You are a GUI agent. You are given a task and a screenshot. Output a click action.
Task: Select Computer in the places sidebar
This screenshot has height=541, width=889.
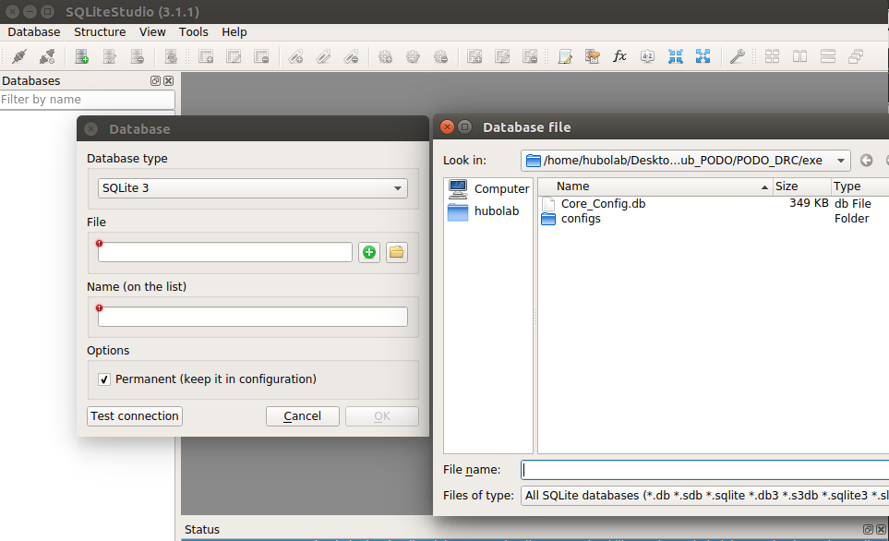point(488,189)
